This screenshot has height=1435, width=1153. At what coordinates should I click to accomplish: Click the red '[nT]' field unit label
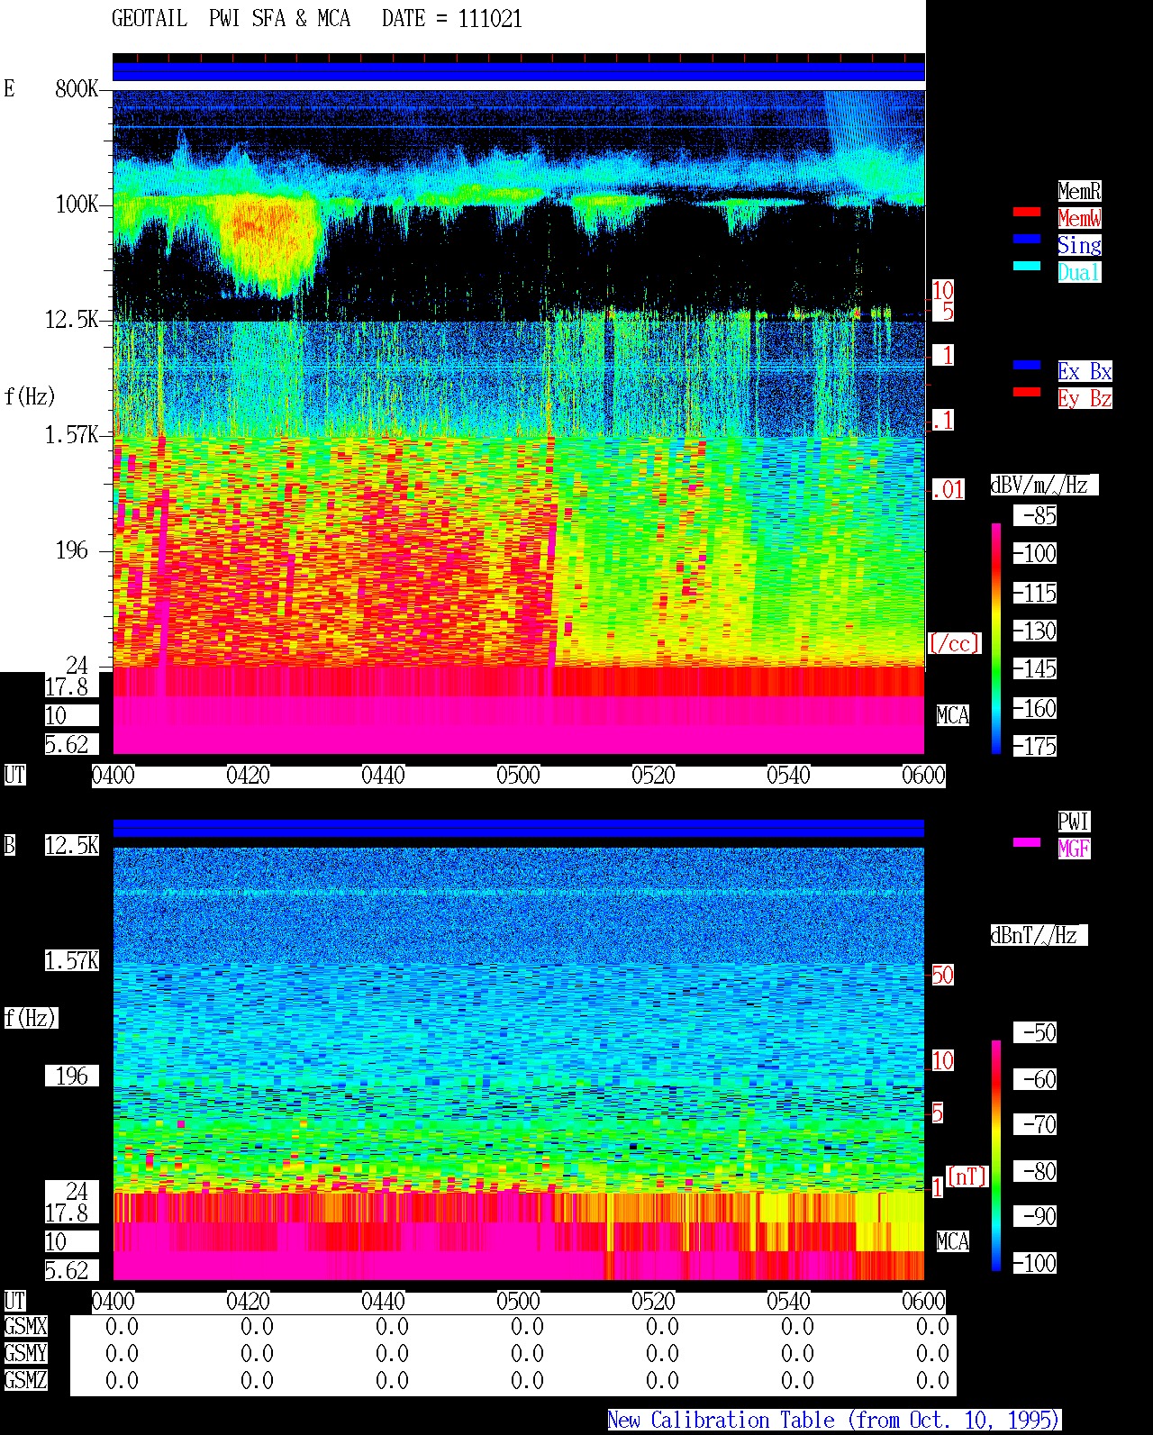coord(967,1176)
